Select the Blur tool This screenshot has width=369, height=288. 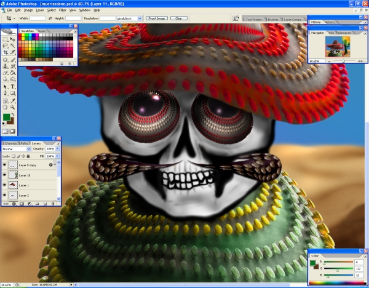coord(5,79)
